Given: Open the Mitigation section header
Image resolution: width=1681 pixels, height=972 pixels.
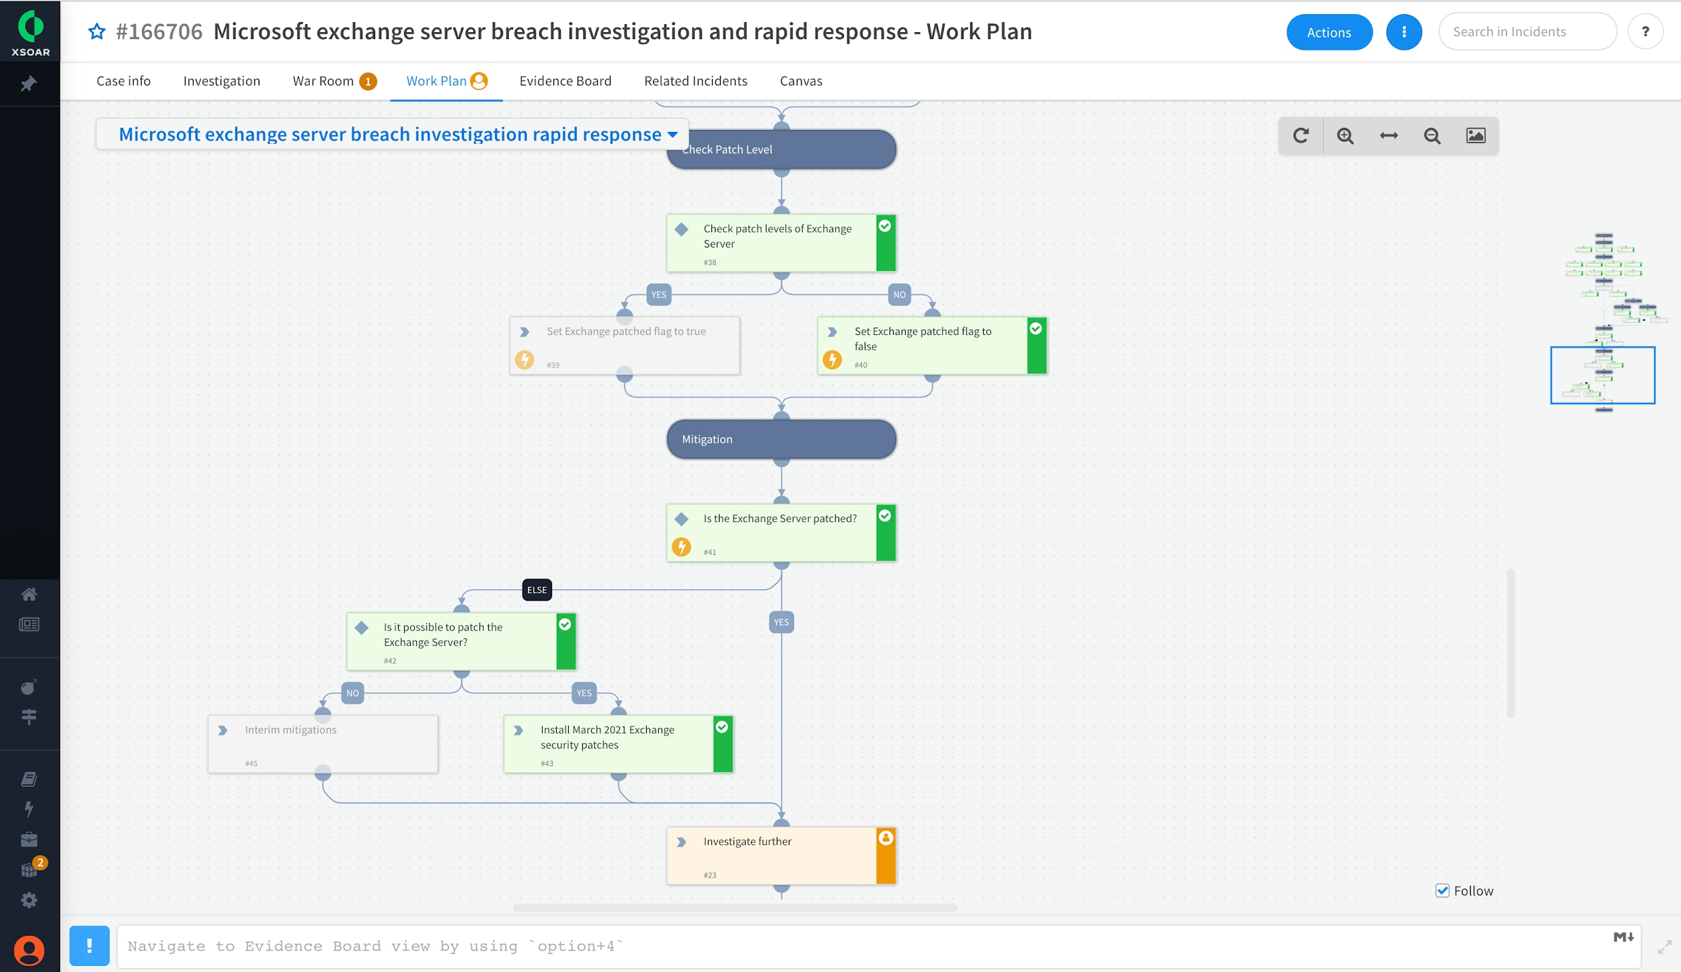Looking at the screenshot, I should pyautogui.click(x=781, y=439).
